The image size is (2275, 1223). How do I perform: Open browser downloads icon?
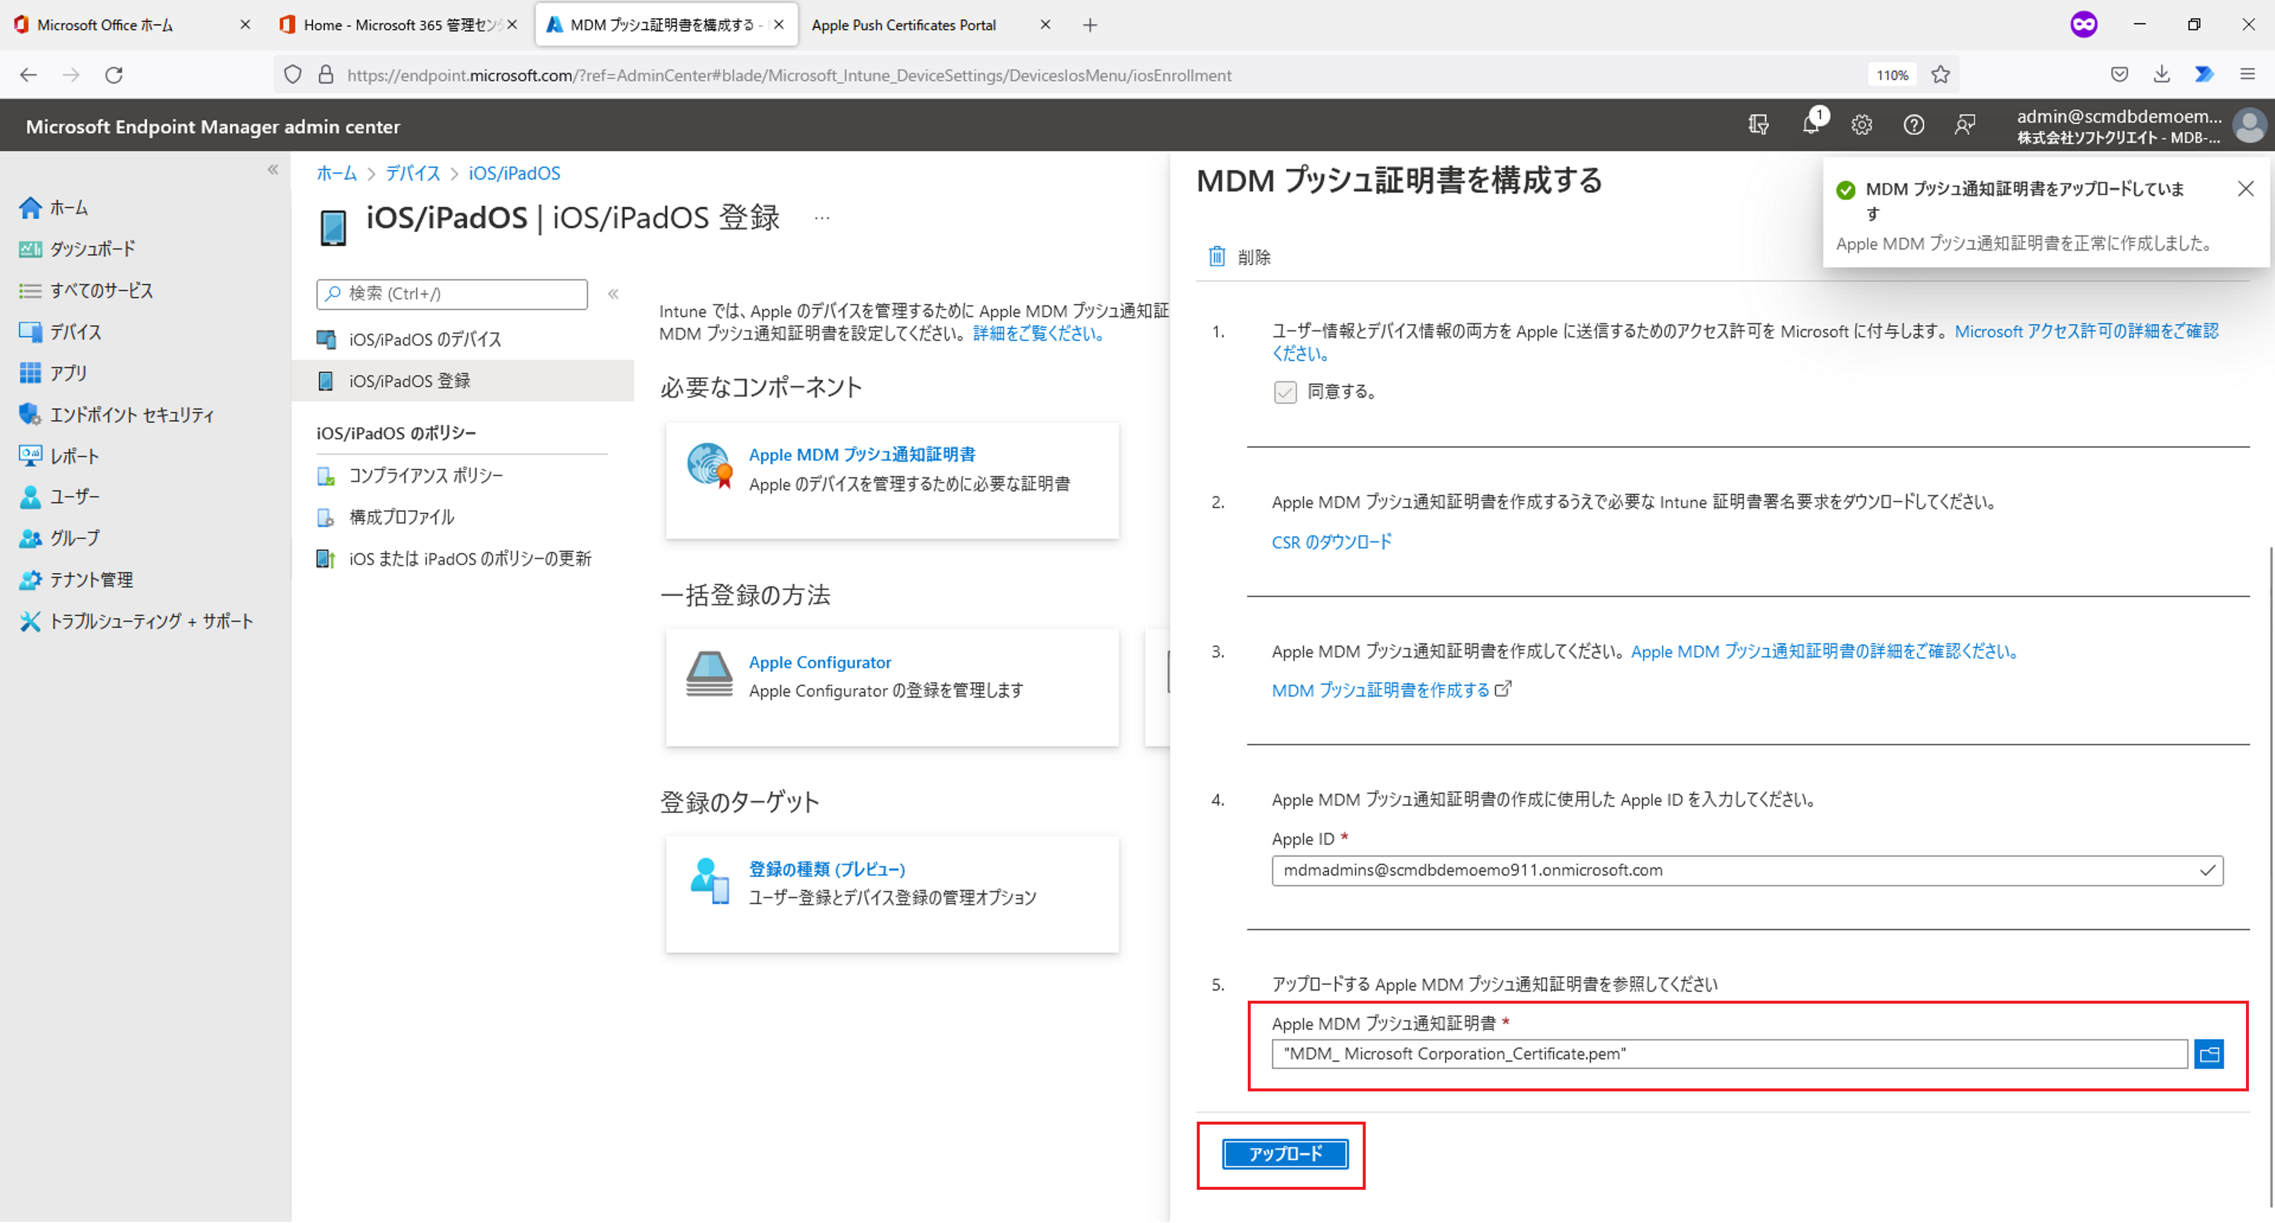pyautogui.click(x=2162, y=75)
